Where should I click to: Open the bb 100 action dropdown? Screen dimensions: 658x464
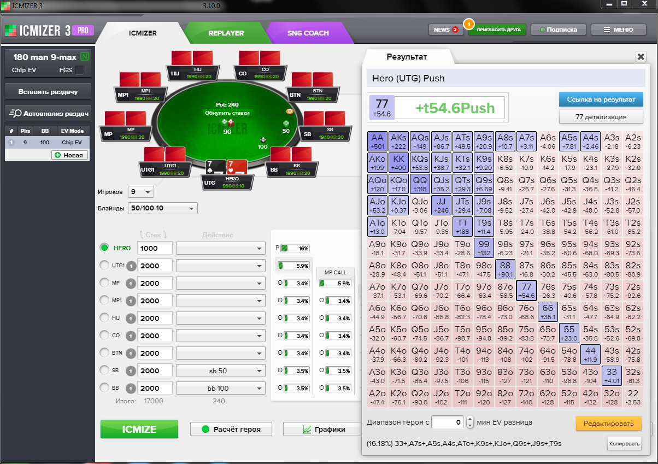221,388
